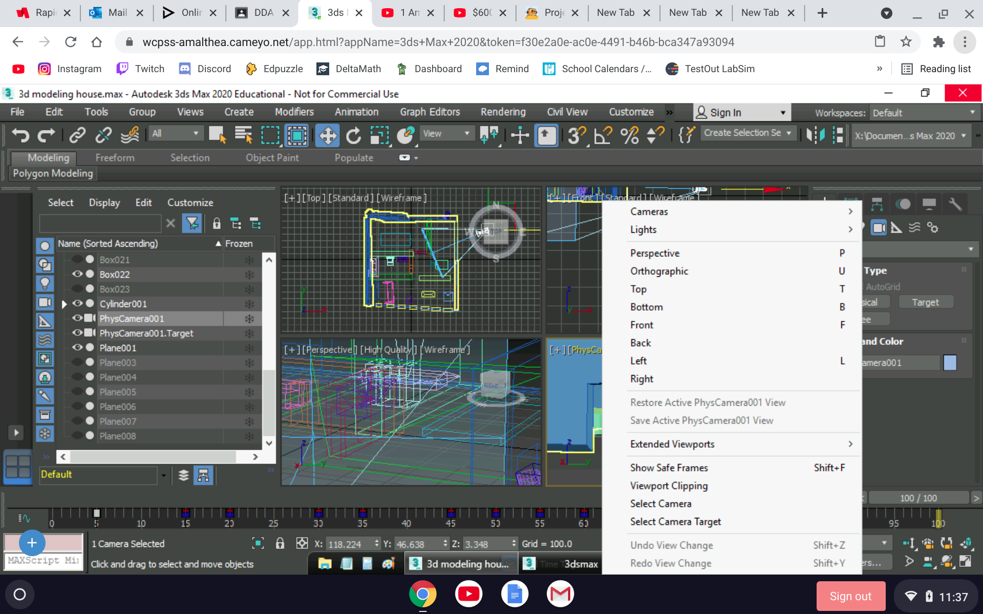Activate the Select and Scale tool
983x614 pixels.
click(380, 135)
